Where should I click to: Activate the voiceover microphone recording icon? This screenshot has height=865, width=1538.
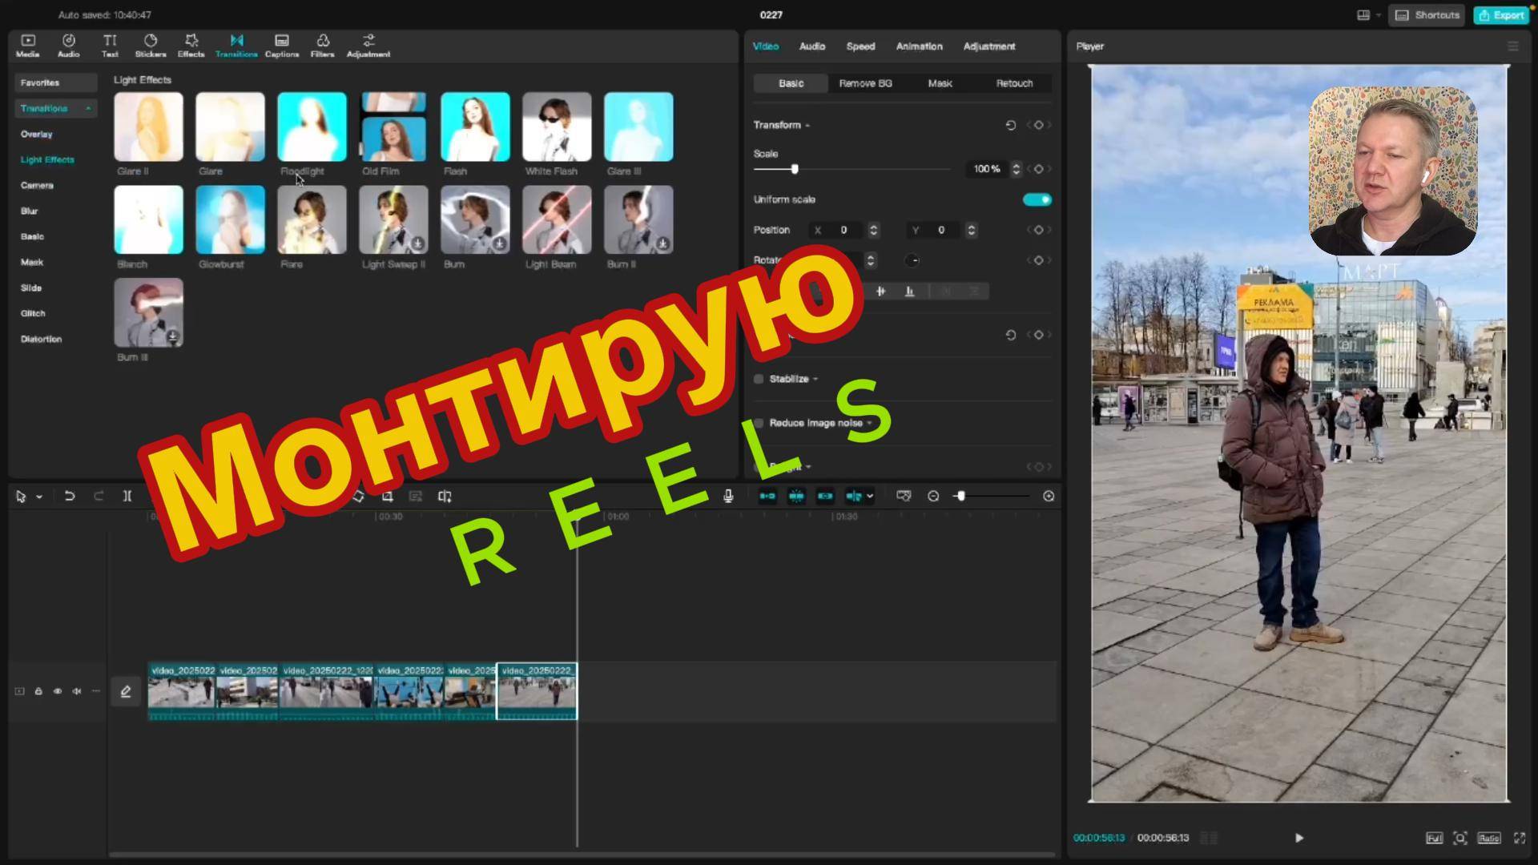(x=728, y=496)
